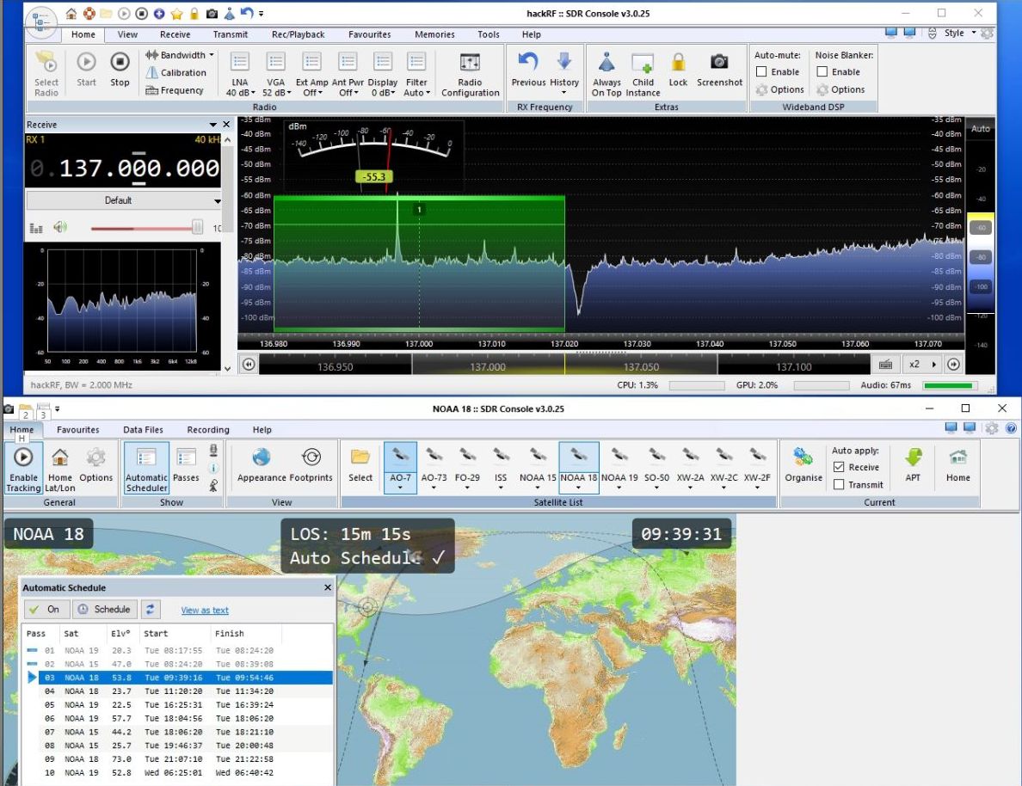
Task: Enable the Noise Blanker checkbox
Action: click(822, 72)
